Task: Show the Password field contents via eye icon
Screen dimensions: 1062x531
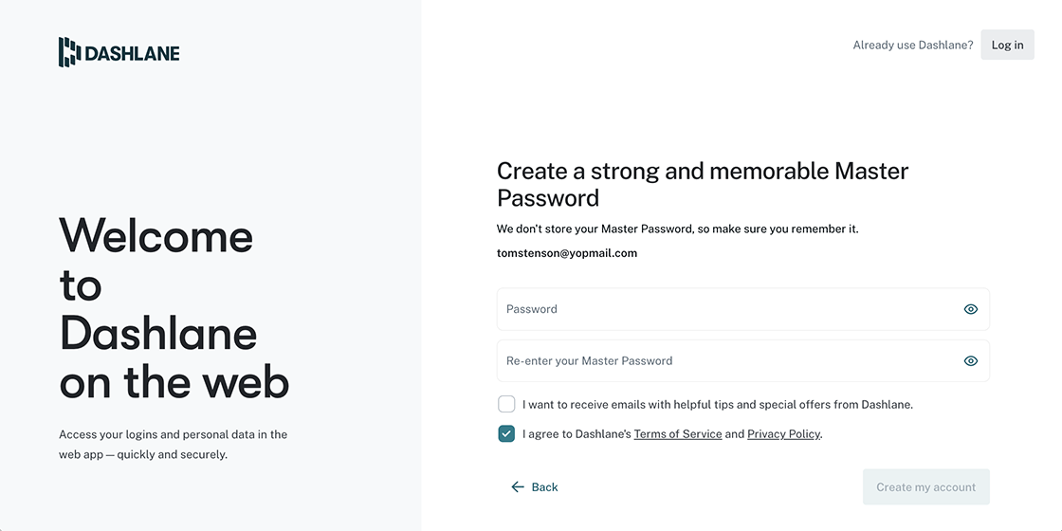Action: (970, 309)
